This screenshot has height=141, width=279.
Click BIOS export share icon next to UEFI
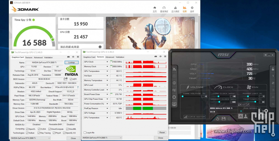(66, 79)
